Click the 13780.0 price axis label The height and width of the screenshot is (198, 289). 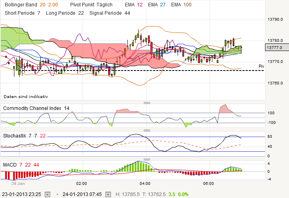coord(275,41)
